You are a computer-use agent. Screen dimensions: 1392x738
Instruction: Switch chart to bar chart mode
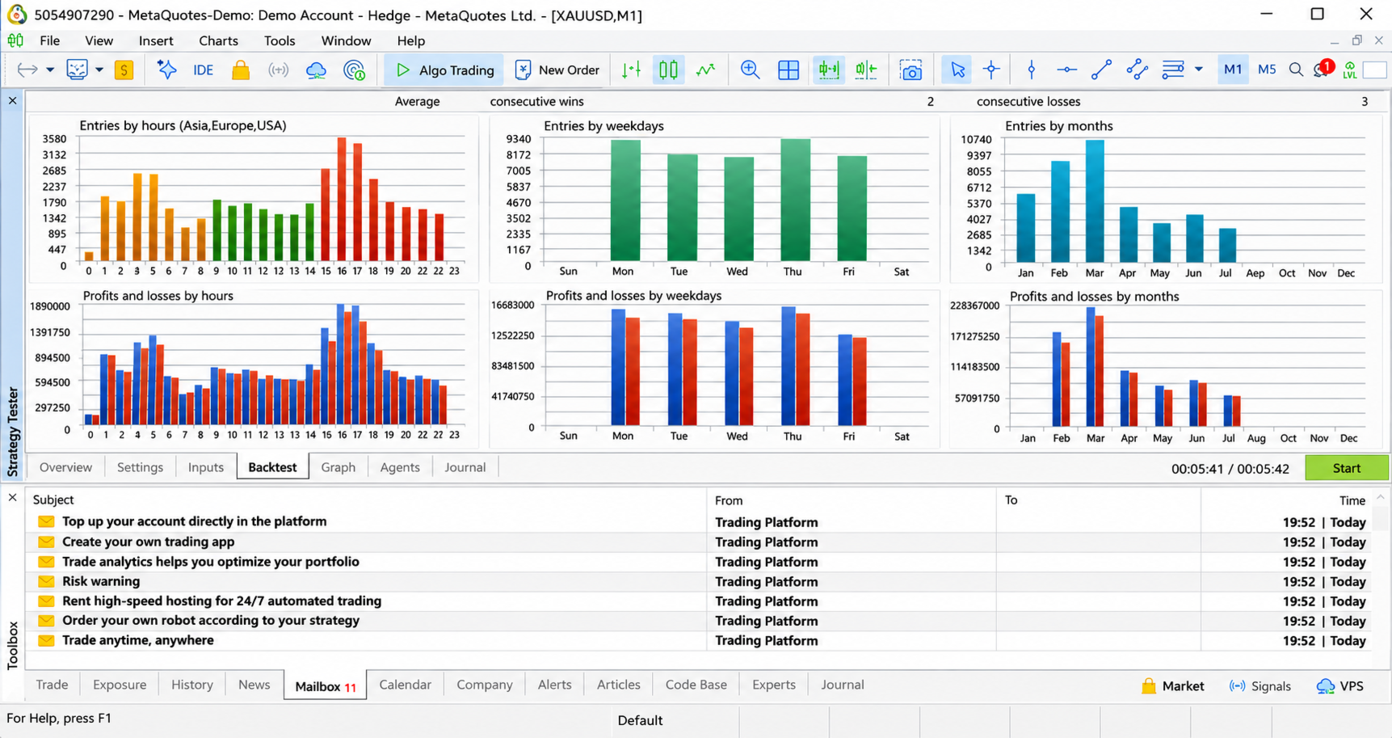[631, 70]
